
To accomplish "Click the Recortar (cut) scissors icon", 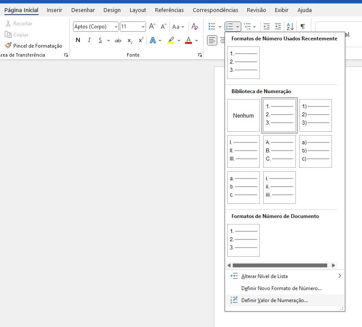I will tap(8, 23).
